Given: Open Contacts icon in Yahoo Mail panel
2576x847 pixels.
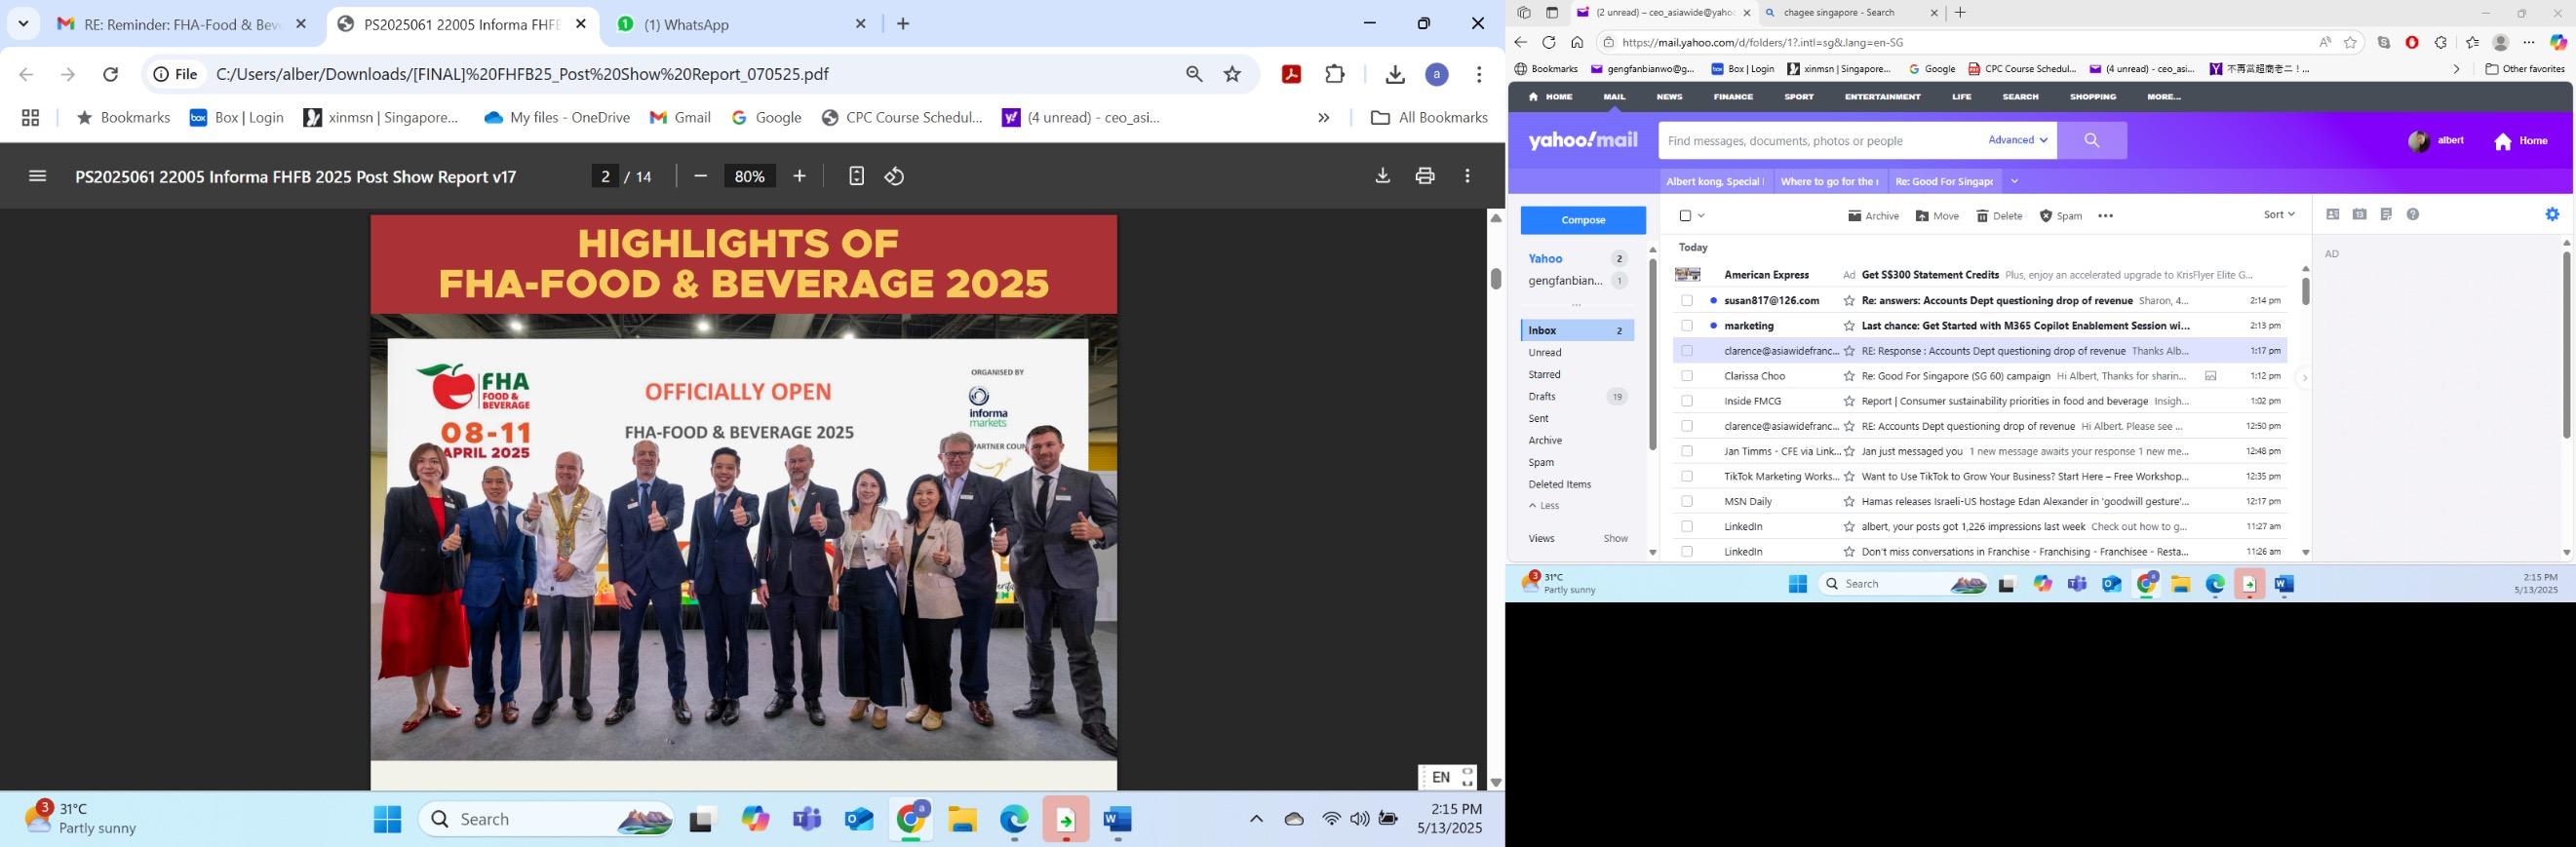Looking at the screenshot, I should 2333,214.
